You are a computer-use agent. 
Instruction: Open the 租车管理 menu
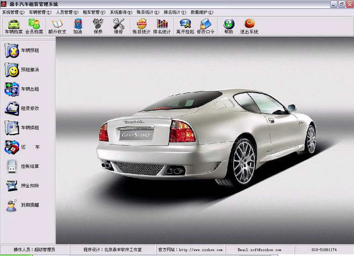(x=94, y=12)
